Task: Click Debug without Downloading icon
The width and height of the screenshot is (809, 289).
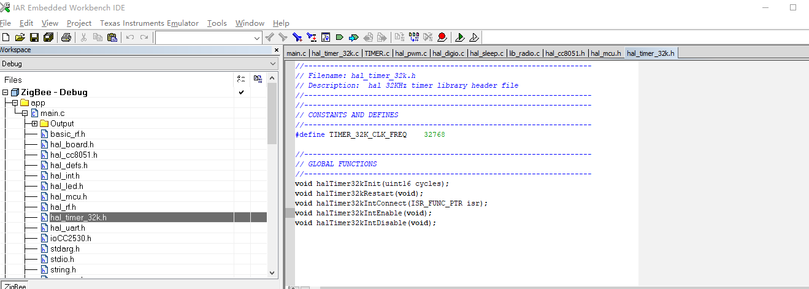Action: pos(474,37)
